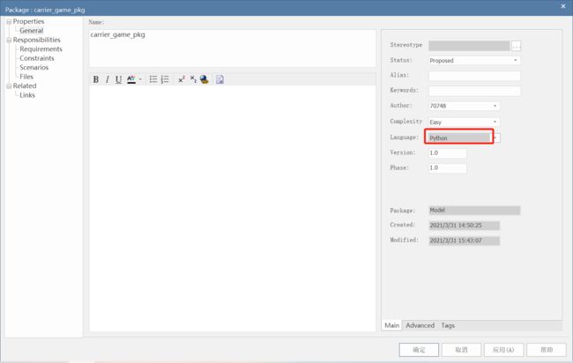Image resolution: width=573 pixels, height=363 pixels.
Task: Open Links page under Related
Action: click(27, 95)
